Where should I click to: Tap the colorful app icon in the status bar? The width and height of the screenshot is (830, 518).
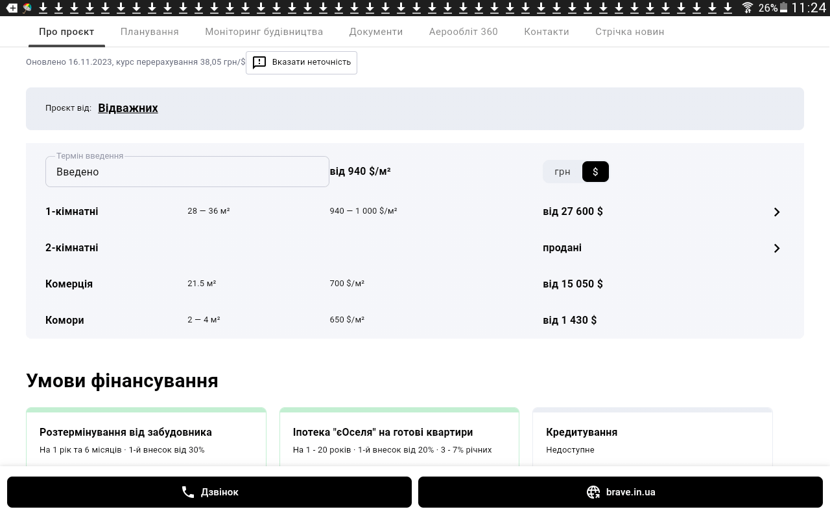(x=27, y=8)
